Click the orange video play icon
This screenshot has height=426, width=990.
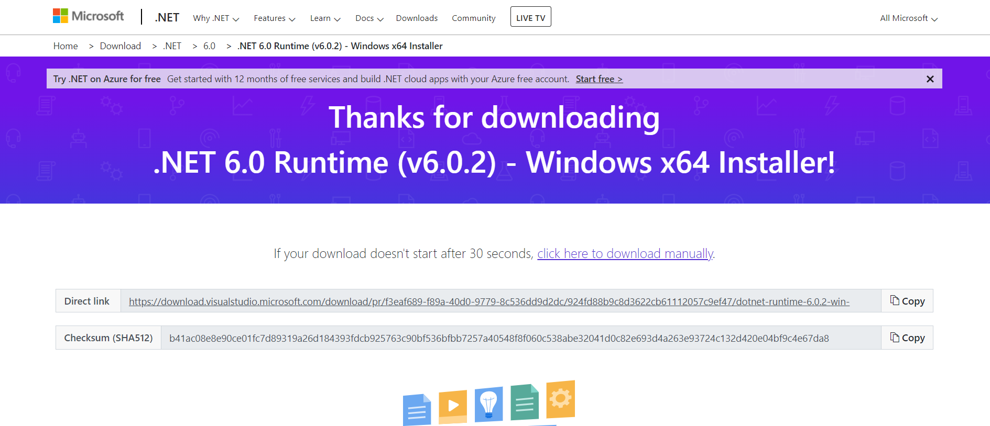453,407
